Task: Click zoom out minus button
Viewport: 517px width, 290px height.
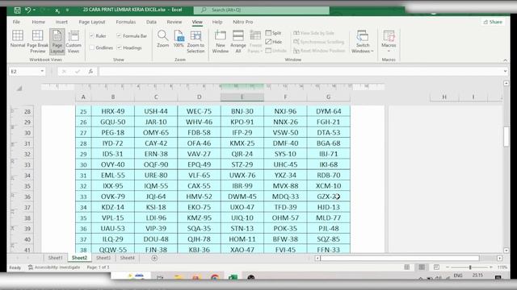Action: 448,267
